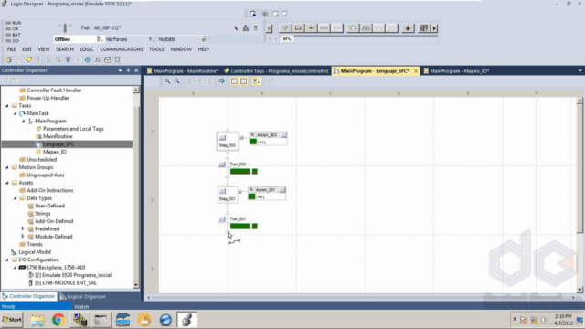Add simultaneous branch diverge element
This screenshot has height=329, width=585.
click(366, 28)
